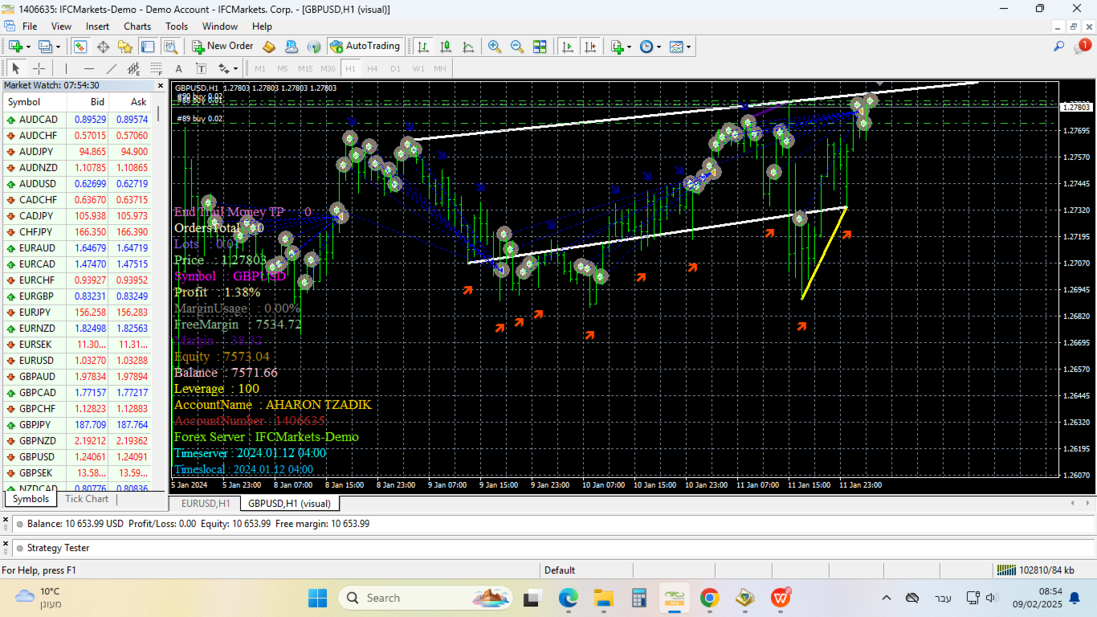This screenshot has height=617, width=1097.
Task: Open the New Chart toolbar icon
Action: (15, 47)
